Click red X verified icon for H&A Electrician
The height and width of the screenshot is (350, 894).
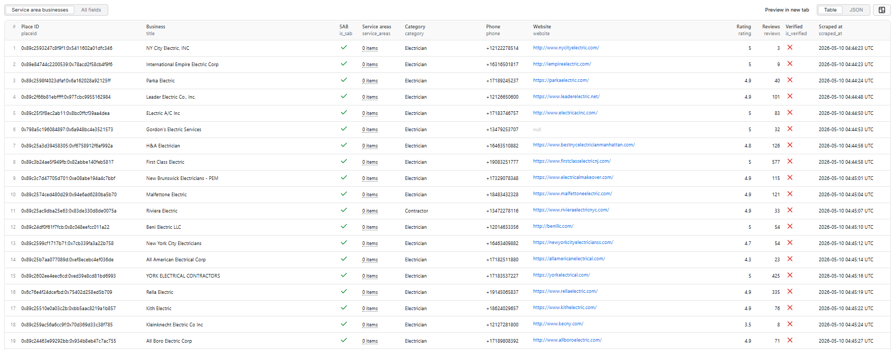[x=789, y=145]
